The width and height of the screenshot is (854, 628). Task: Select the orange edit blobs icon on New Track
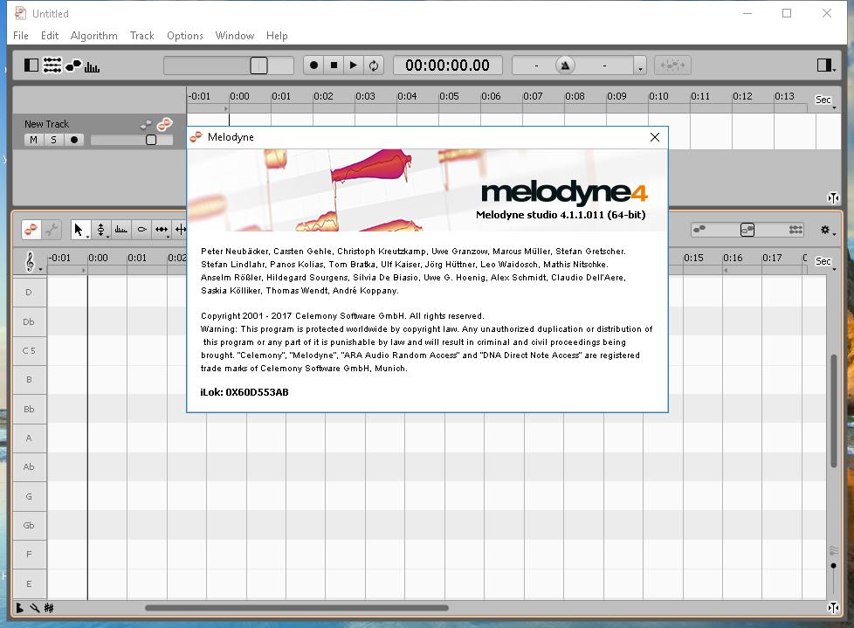(164, 125)
